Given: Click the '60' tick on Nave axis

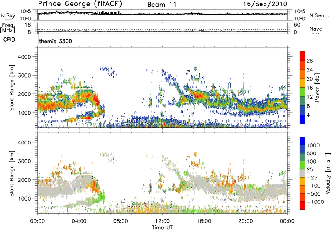Looking at the screenshot, I should point(297,25).
